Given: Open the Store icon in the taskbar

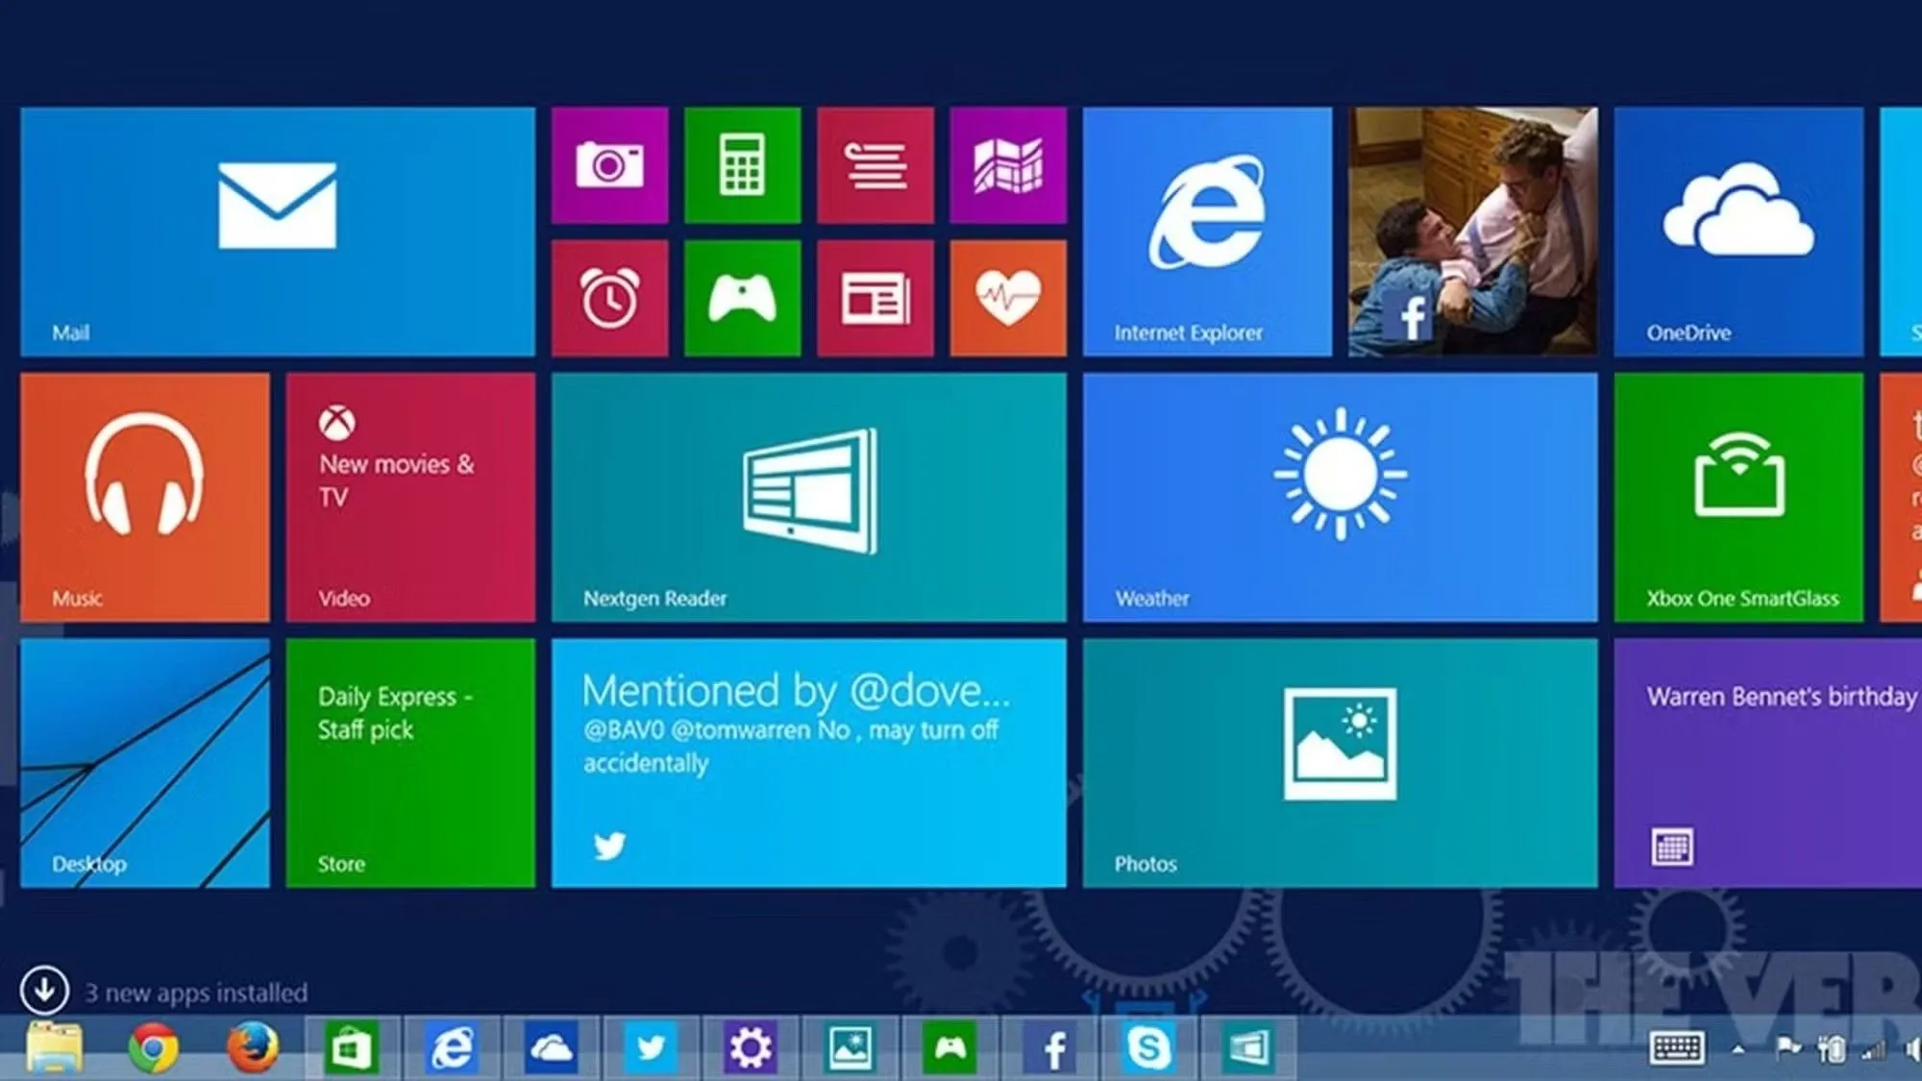Looking at the screenshot, I should click(x=351, y=1048).
